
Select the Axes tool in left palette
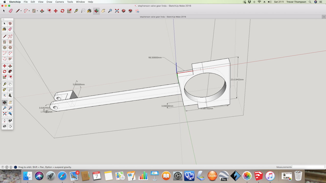5,95
